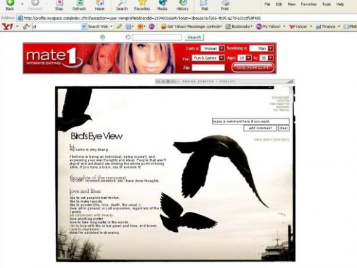The height and width of the screenshot is (268, 357).
Task: Click the Zip code input field
Action: point(208,67)
